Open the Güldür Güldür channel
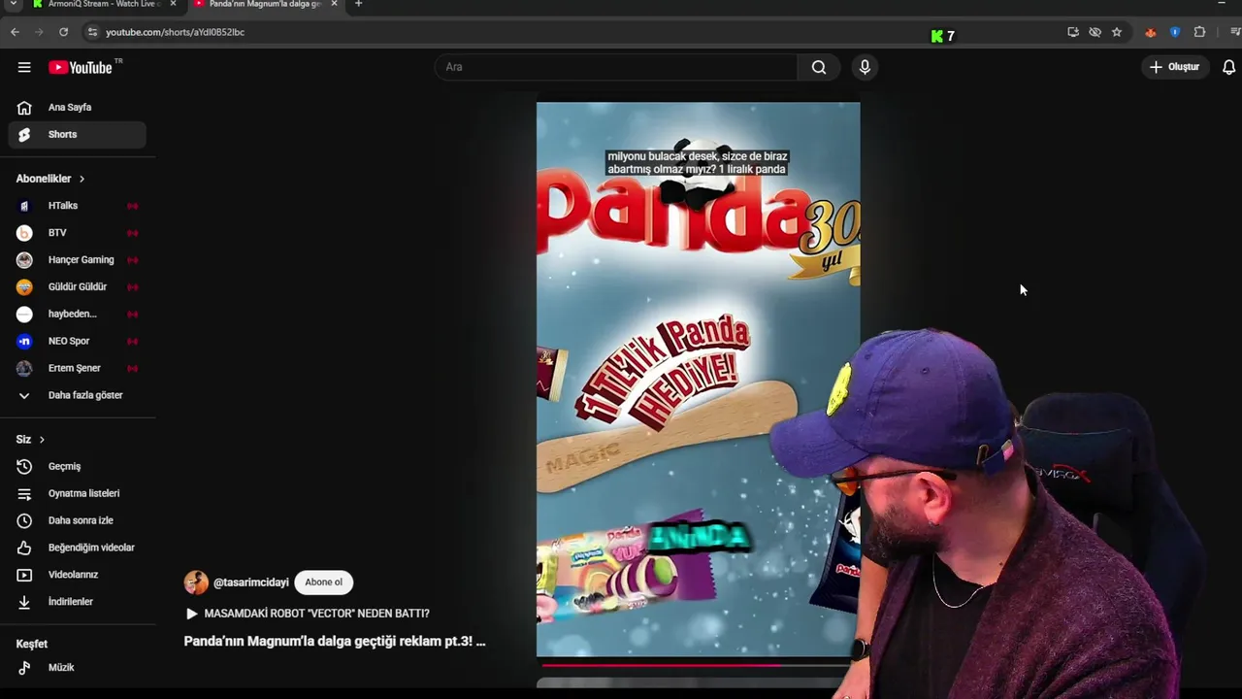Image resolution: width=1242 pixels, height=699 pixels. click(78, 287)
